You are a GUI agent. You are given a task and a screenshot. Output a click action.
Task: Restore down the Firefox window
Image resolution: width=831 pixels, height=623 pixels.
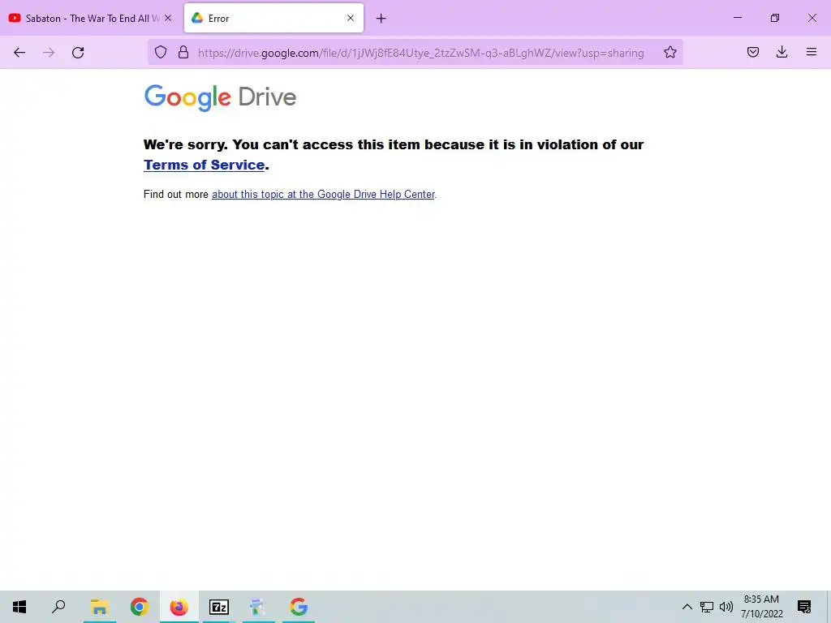tap(775, 18)
